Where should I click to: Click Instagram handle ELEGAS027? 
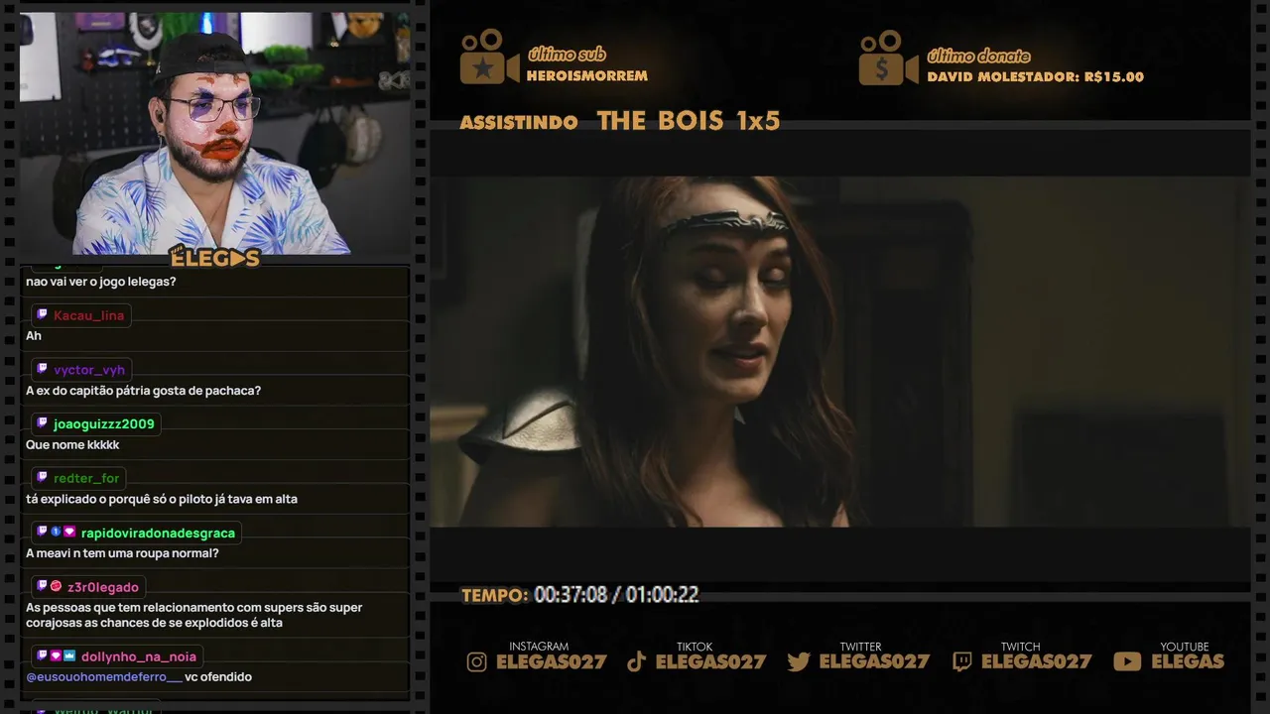(552, 661)
